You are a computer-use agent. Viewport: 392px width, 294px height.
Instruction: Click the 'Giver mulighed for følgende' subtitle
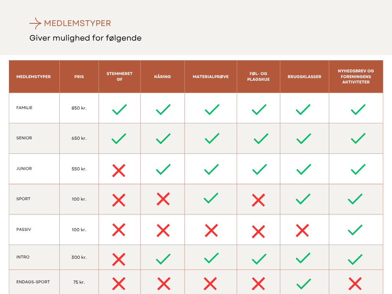[x=85, y=38]
